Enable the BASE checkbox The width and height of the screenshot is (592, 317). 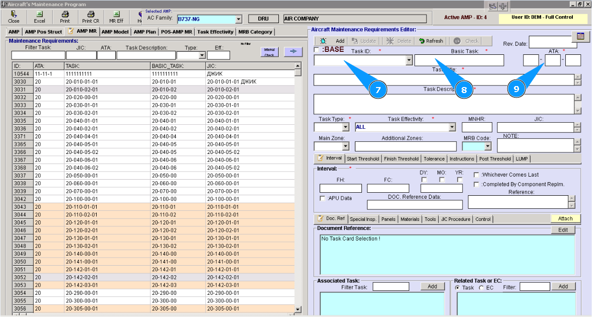316,50
